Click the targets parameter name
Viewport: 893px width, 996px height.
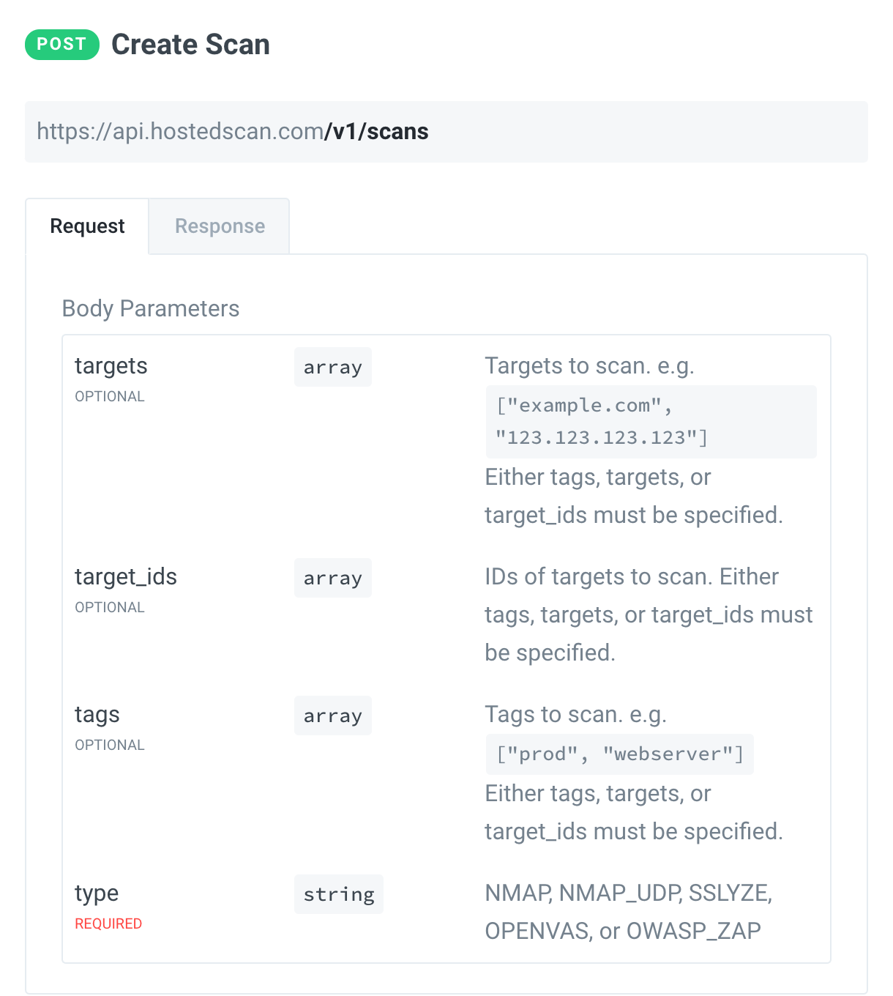(111, 366)
